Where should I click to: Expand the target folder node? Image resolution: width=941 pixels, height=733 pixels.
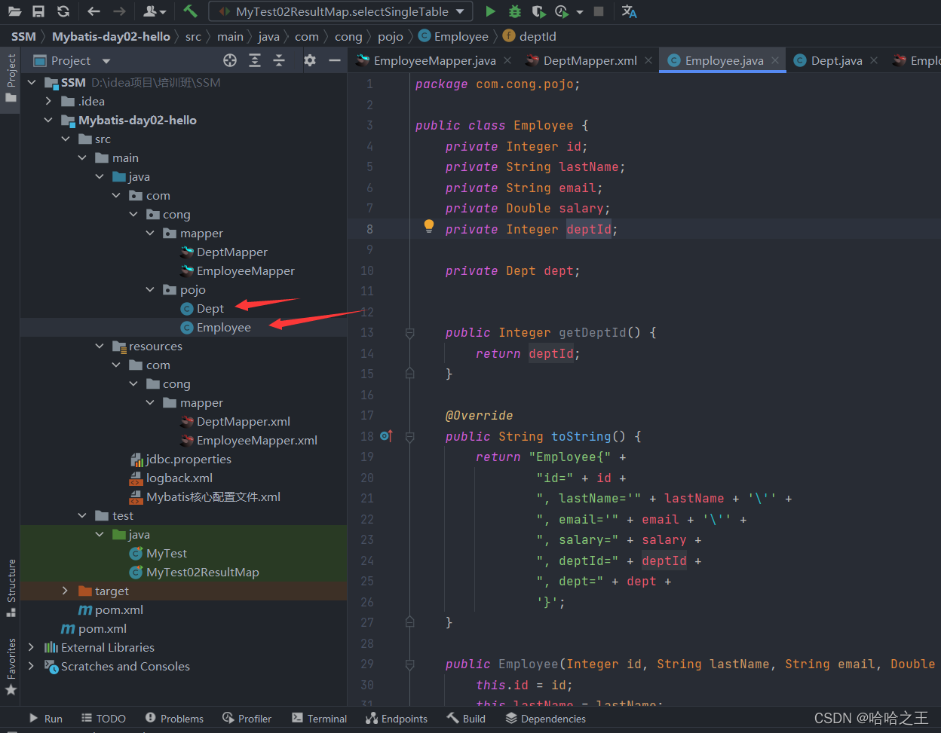pyautogui.click(x=66, y=591)
